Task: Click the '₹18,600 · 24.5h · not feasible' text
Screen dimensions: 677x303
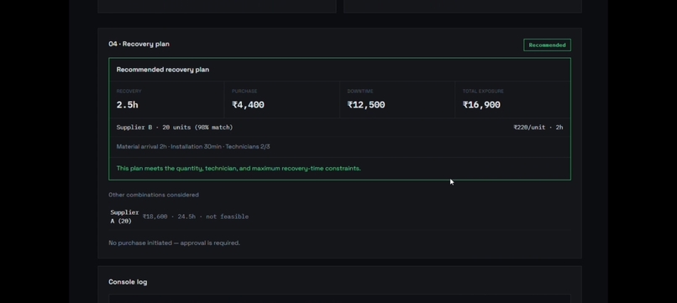Action: pos(196,217)
